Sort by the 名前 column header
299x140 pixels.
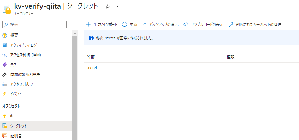coord(90,57)
